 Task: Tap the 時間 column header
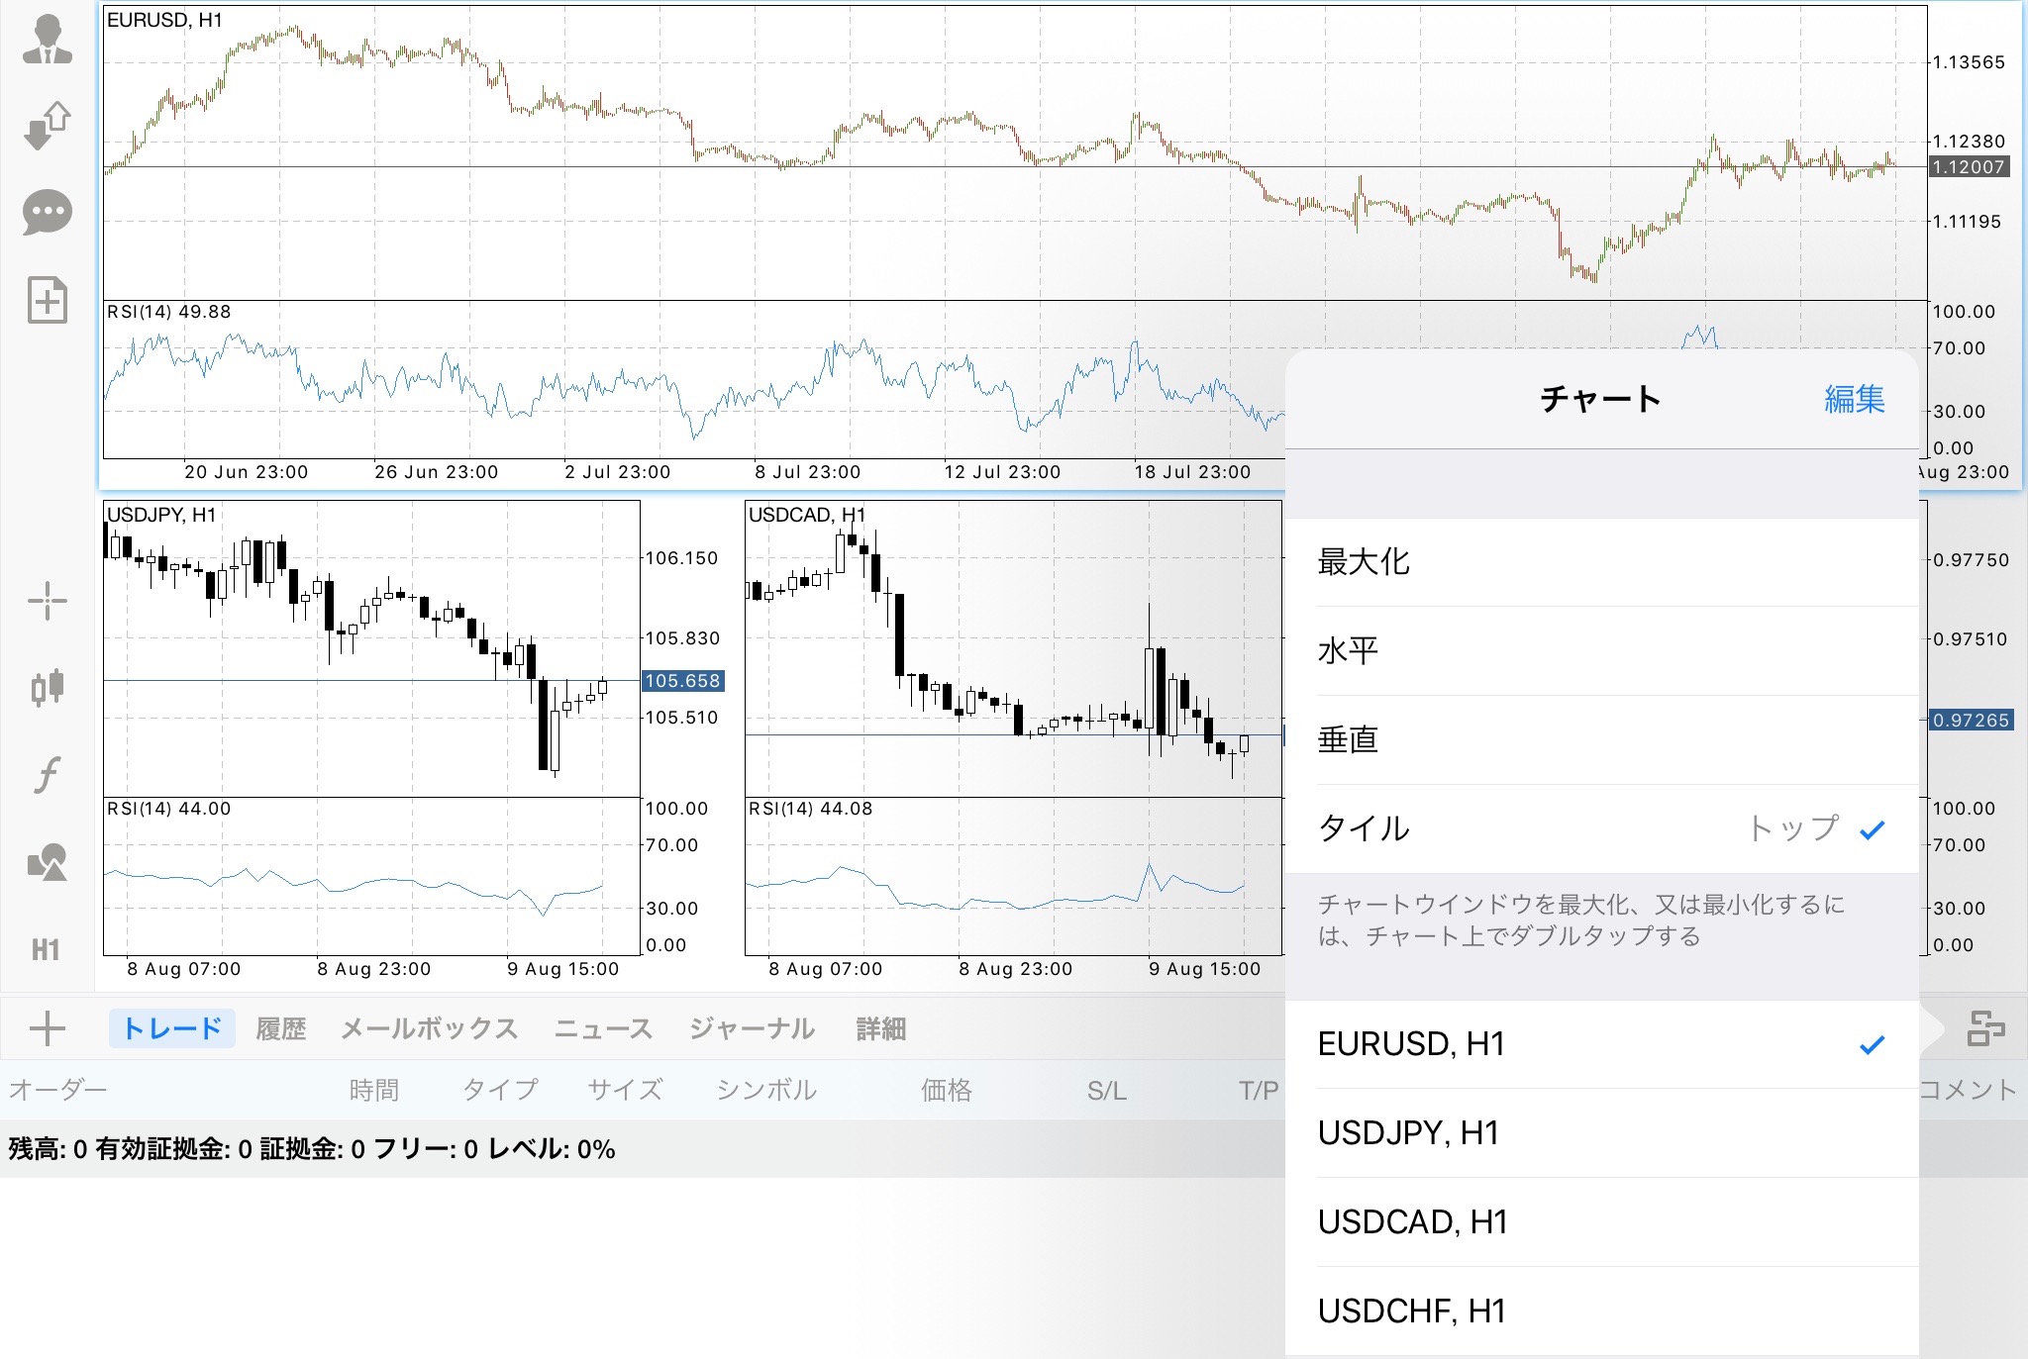(374, 1091)
